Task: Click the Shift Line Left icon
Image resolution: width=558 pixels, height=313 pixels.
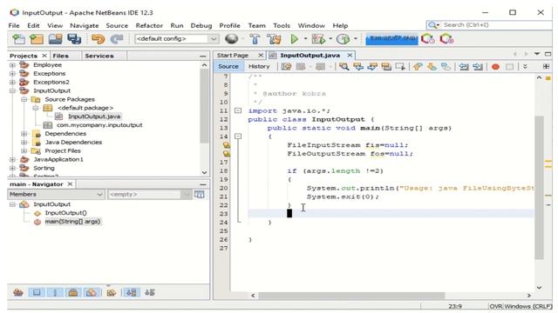Action: tap(463, 67)
